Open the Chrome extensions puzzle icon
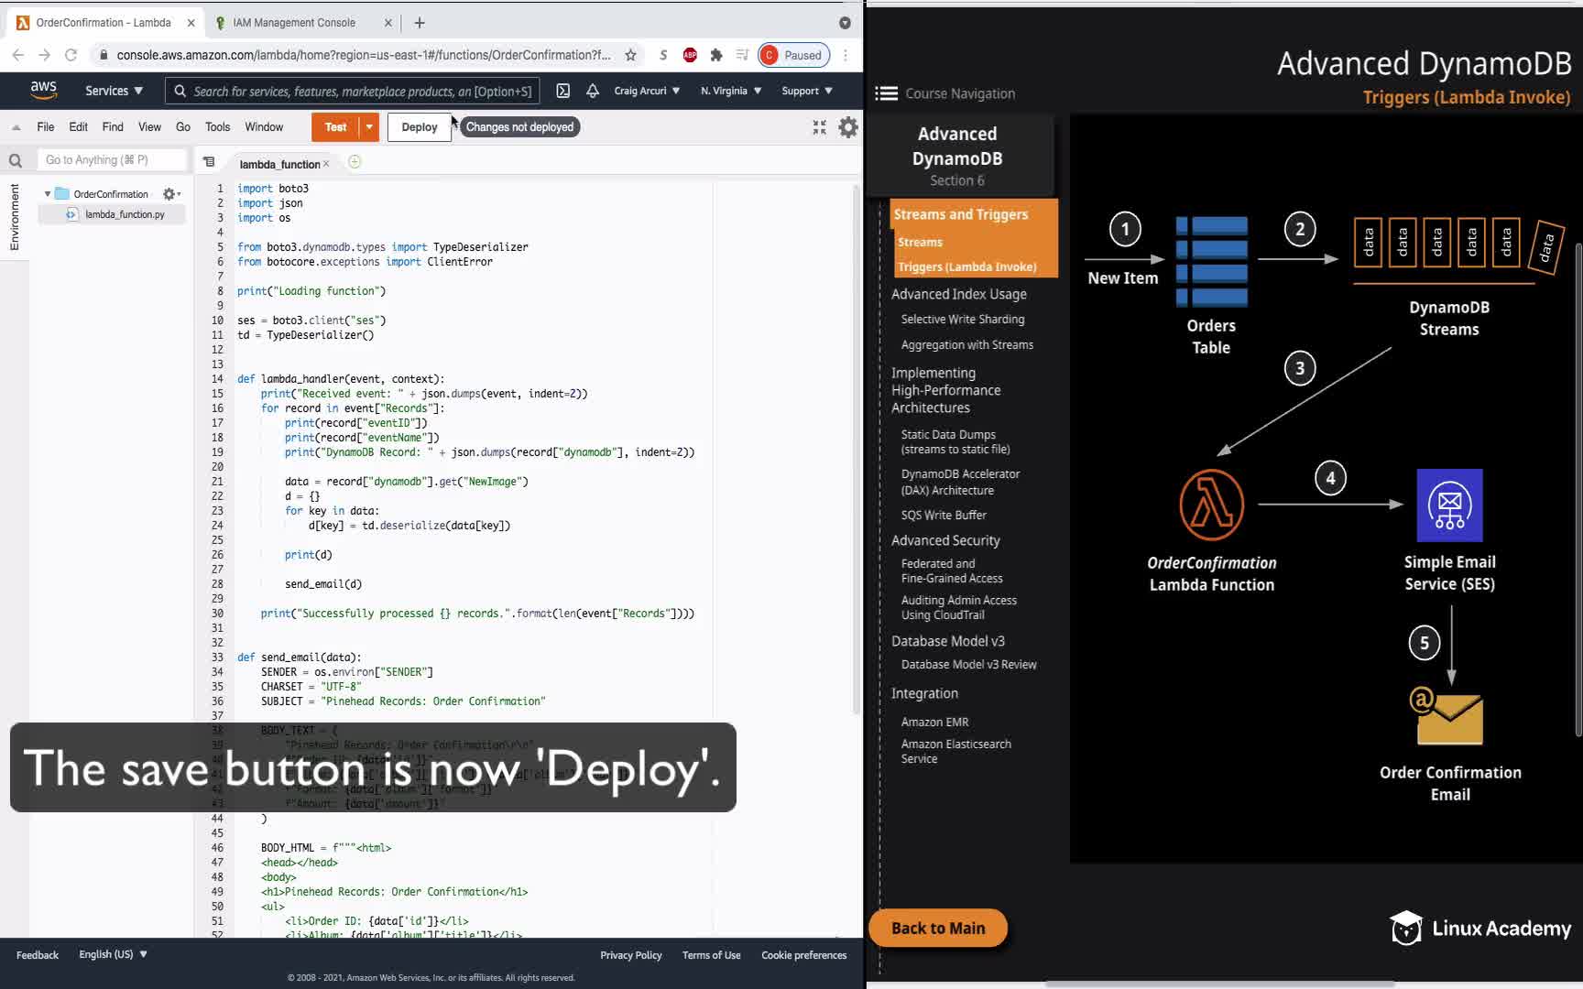The image size is (1583, 989). (716, 55)
